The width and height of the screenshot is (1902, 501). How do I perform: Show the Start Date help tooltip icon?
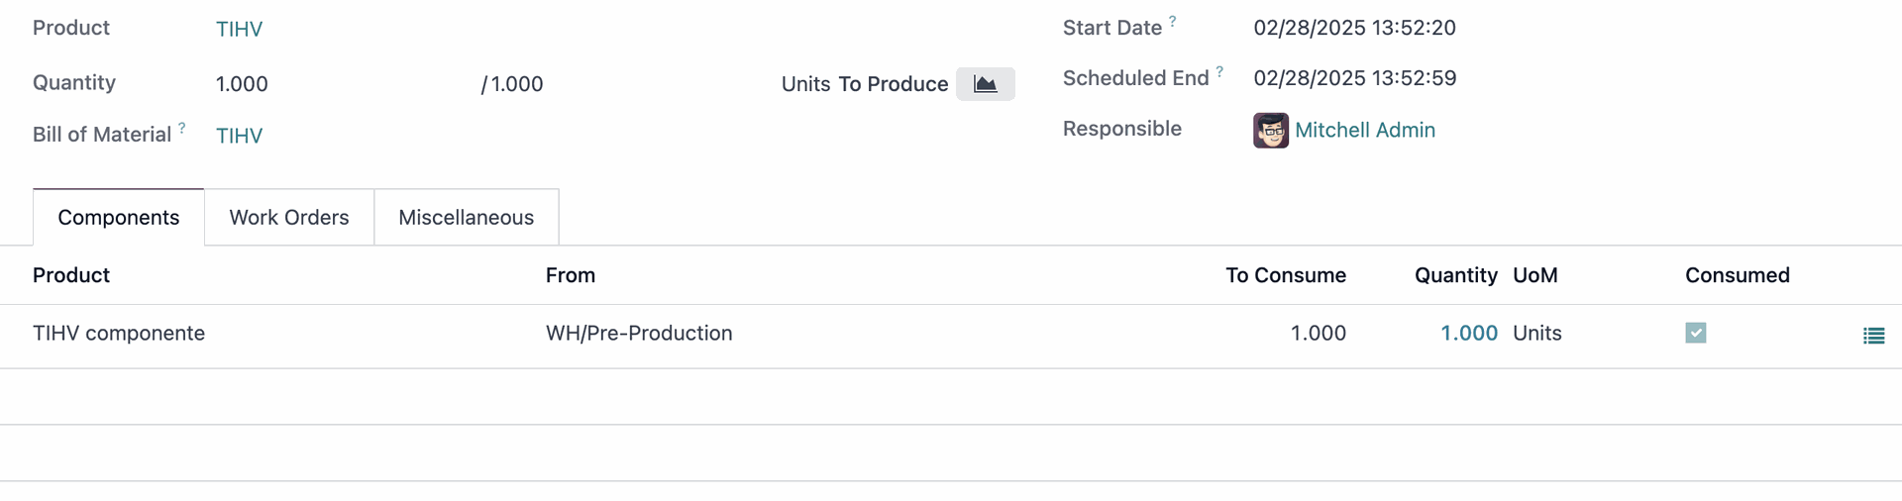(x=1173, y=20)
